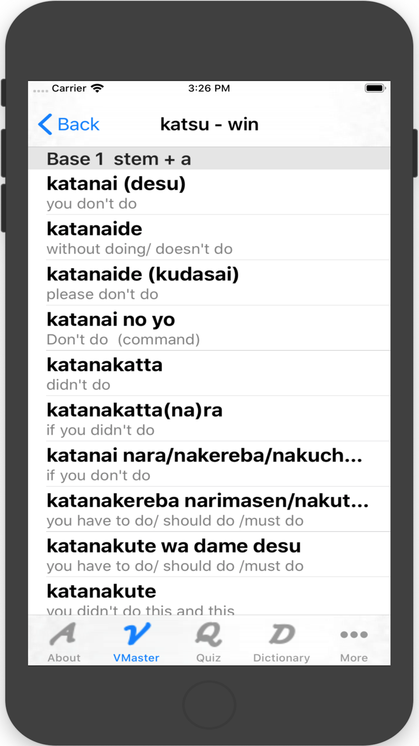Tap the "Base 1 stem + a" header
Viewport: 419px width, 746px height.
pos(209,159)
